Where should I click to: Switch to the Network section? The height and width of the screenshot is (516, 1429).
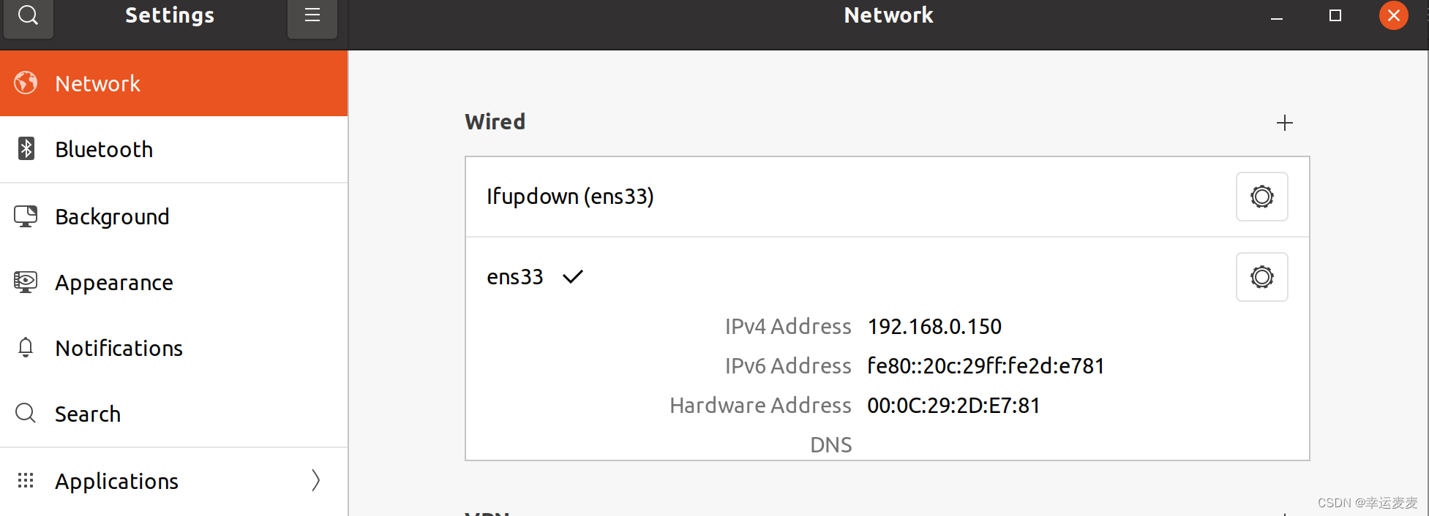coord(97,83)
